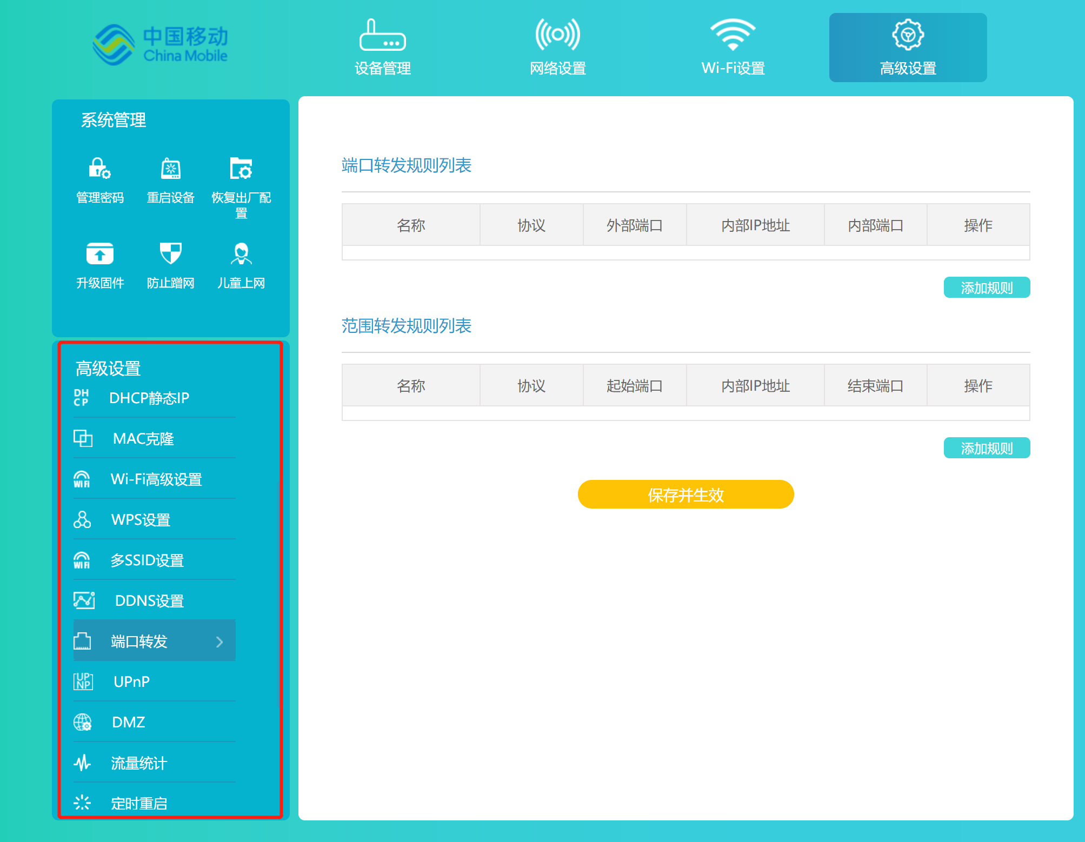Open the DMZ globe icon
Screen dimensions: 1085x842
pos(82,722)
